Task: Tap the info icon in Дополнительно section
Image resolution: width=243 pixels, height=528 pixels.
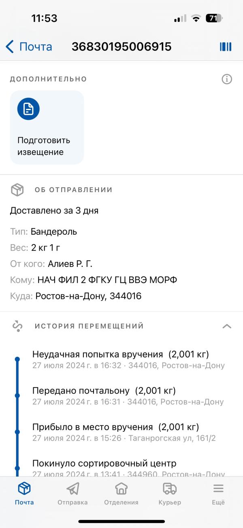Action: click(x=228, y=79)
